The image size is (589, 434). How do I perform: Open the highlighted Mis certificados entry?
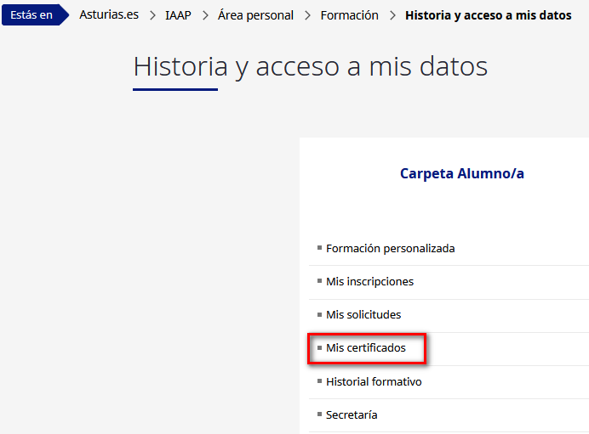(366, 348)
